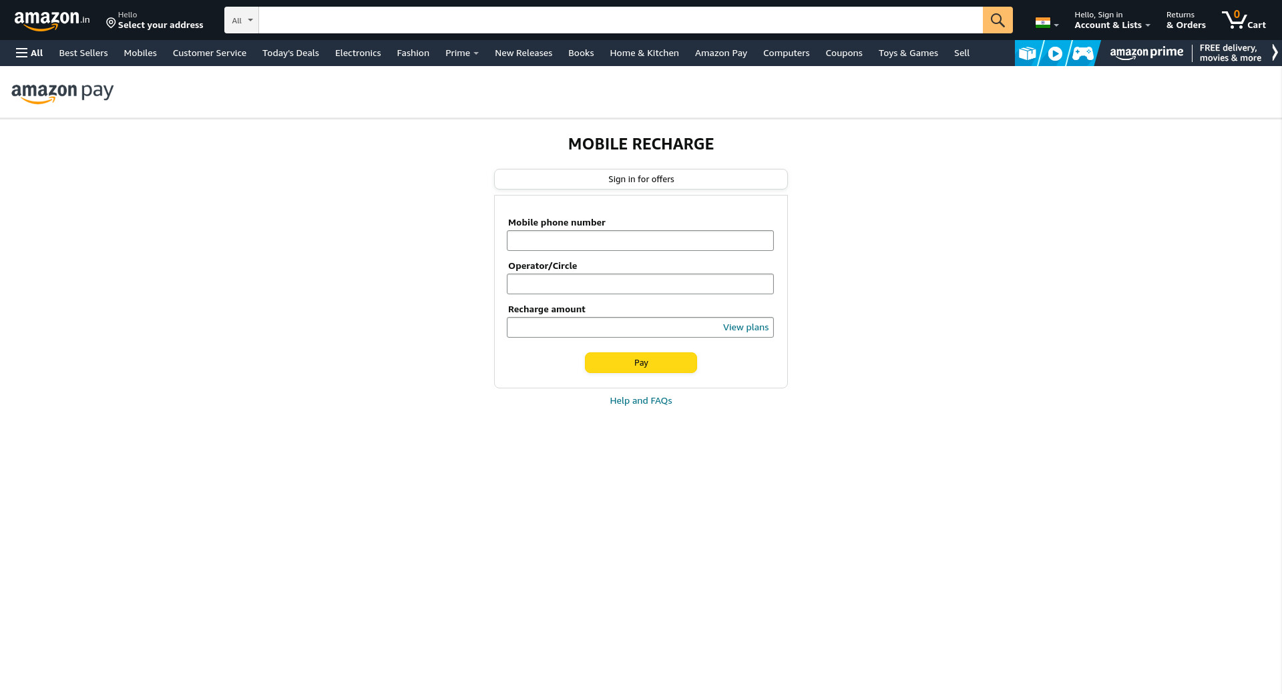Click the Prime gaming controller icon
Viewport: 1282px width, 694px height.
[x=1082, y=53]
